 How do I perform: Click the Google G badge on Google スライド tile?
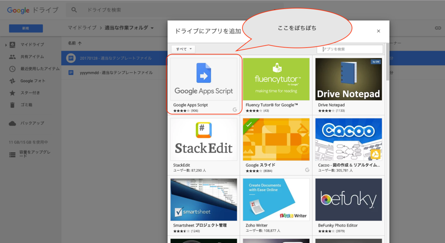(x=307, y=170)
